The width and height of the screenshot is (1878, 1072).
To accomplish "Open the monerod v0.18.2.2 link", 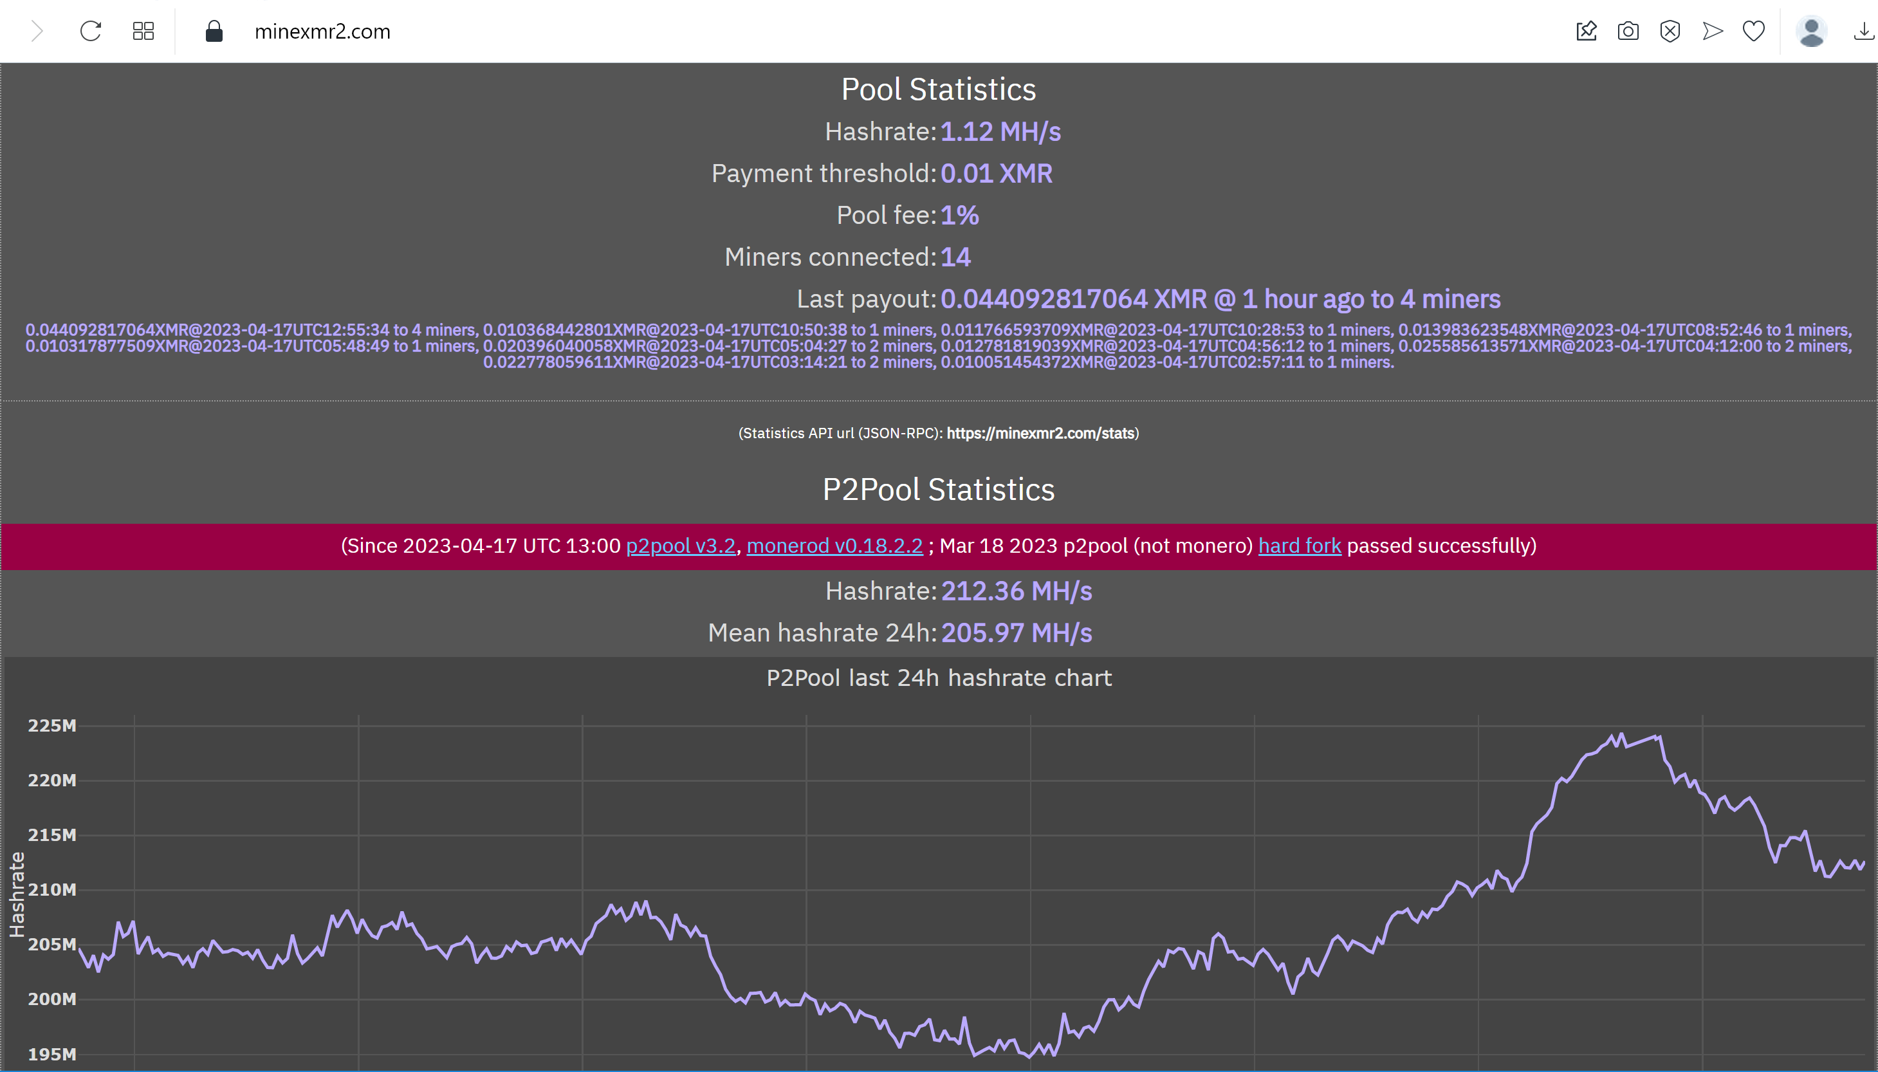I will (834, 546).
